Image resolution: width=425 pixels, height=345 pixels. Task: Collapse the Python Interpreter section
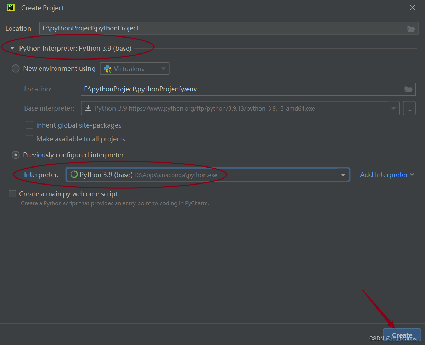point(12,48)
